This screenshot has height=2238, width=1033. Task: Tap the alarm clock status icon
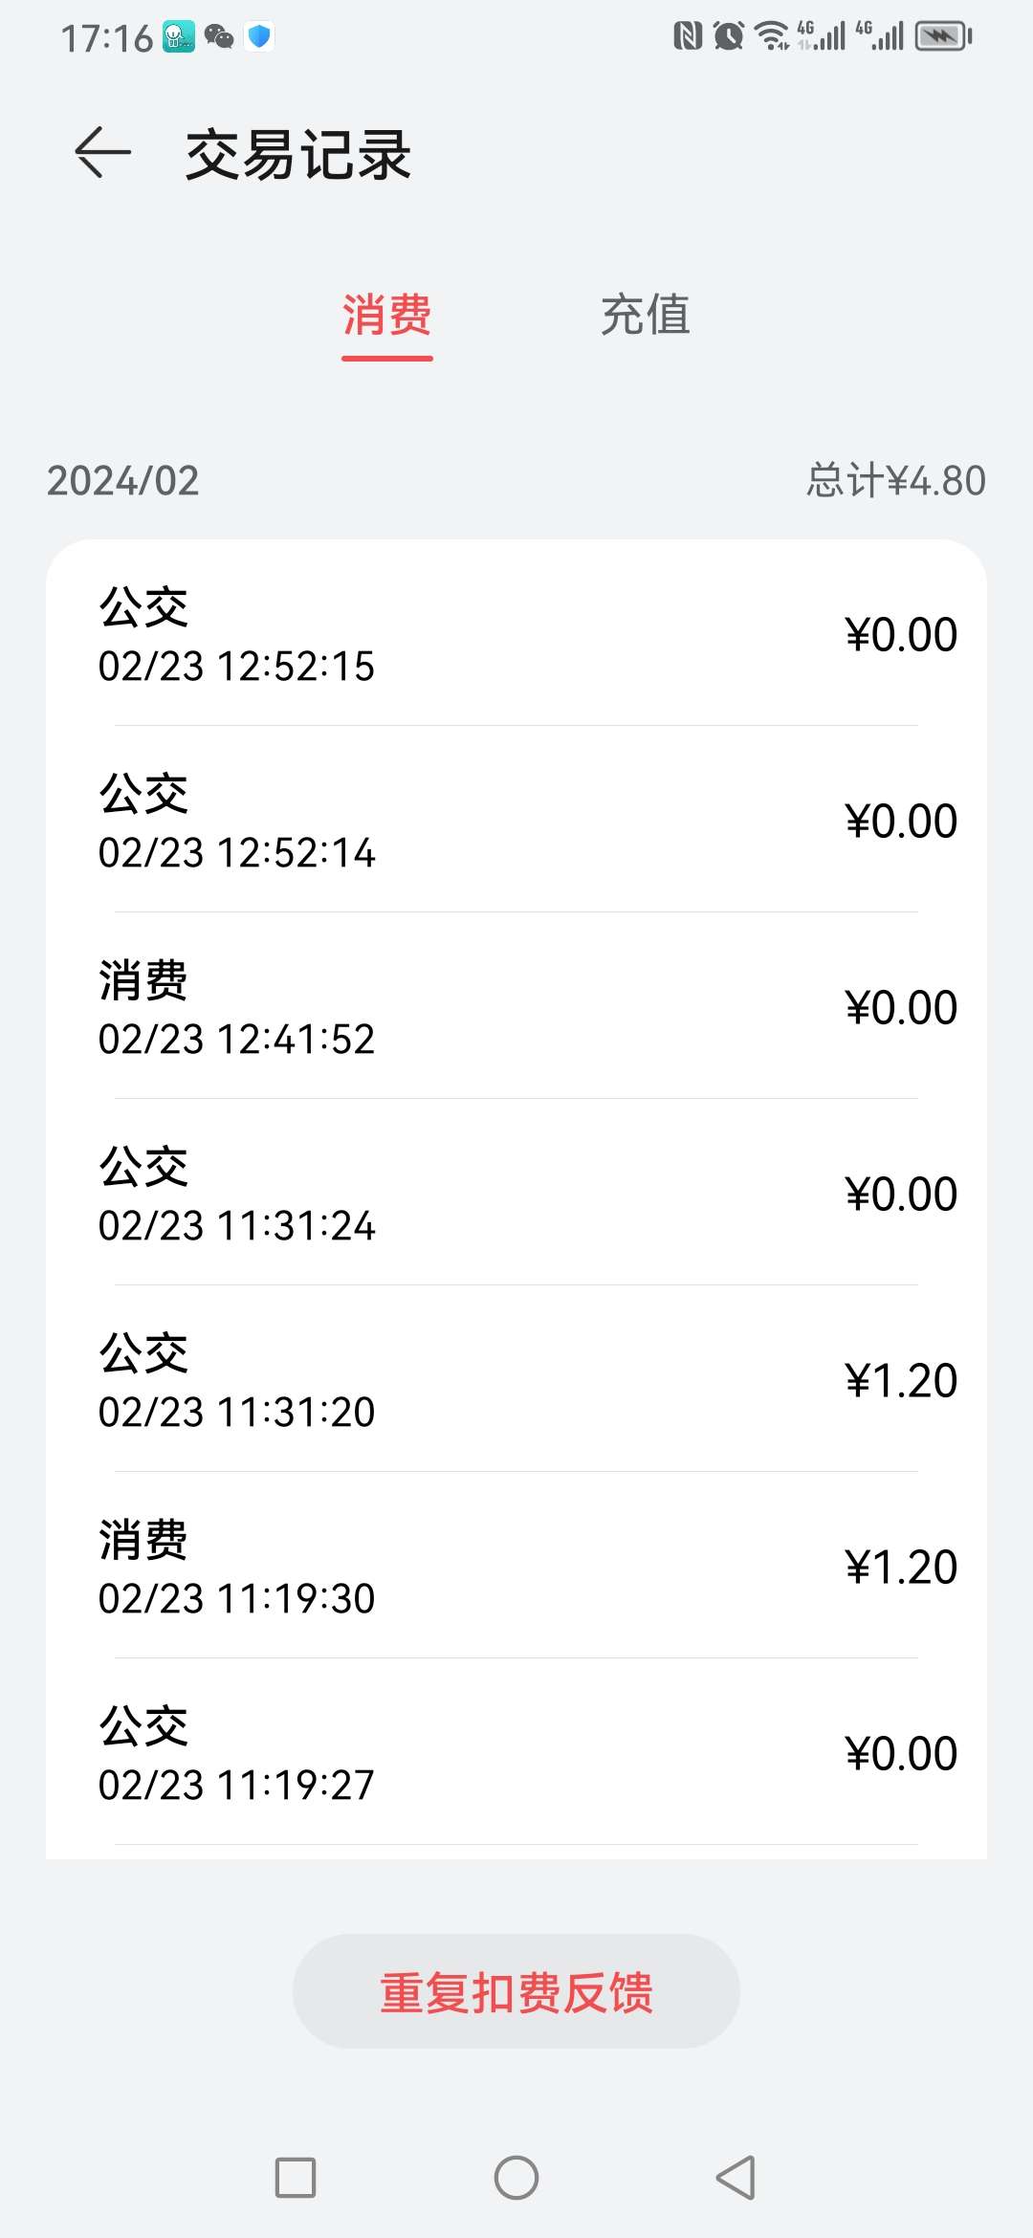[729, 36]
